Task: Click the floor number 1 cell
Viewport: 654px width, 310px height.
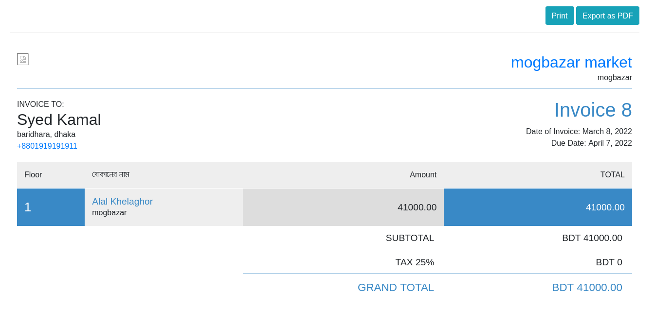Action: (x=51, y=207)
